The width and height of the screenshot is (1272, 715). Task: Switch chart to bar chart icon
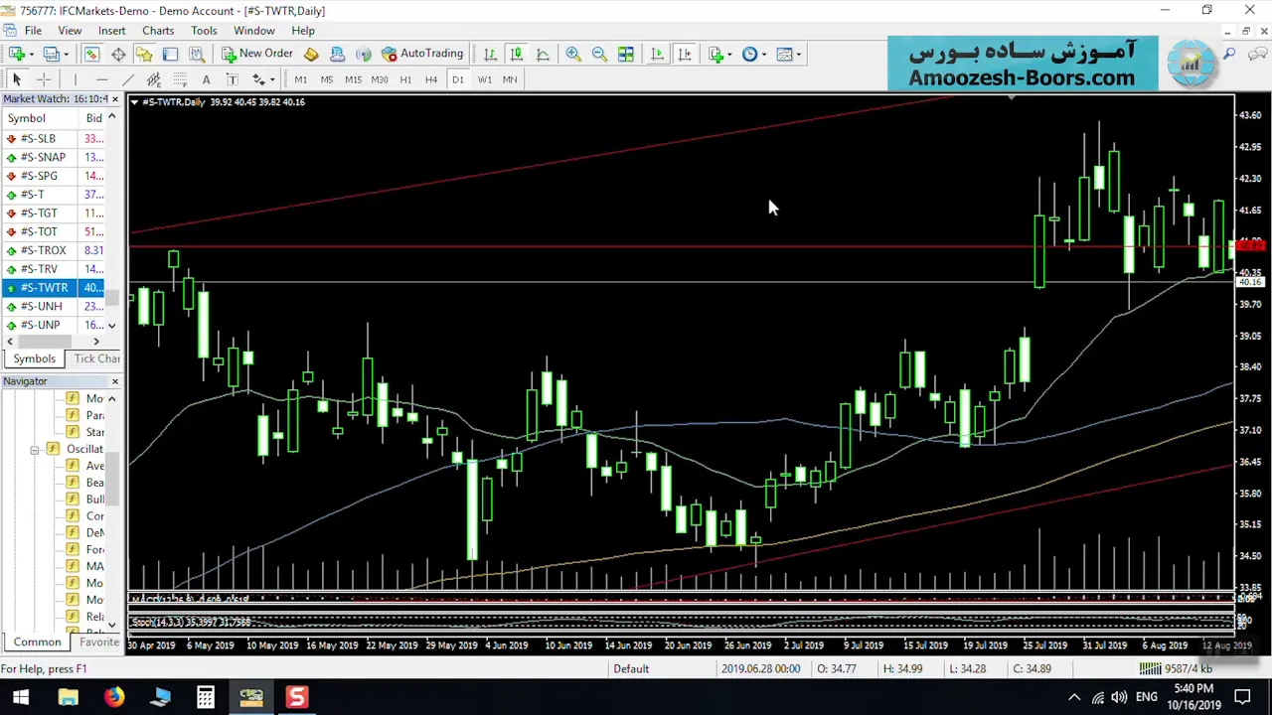(490, 54)
